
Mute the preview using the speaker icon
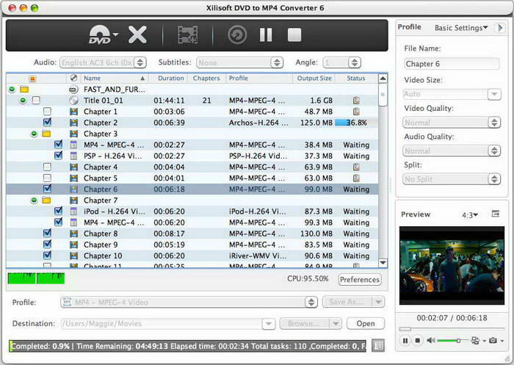[430, 341]
